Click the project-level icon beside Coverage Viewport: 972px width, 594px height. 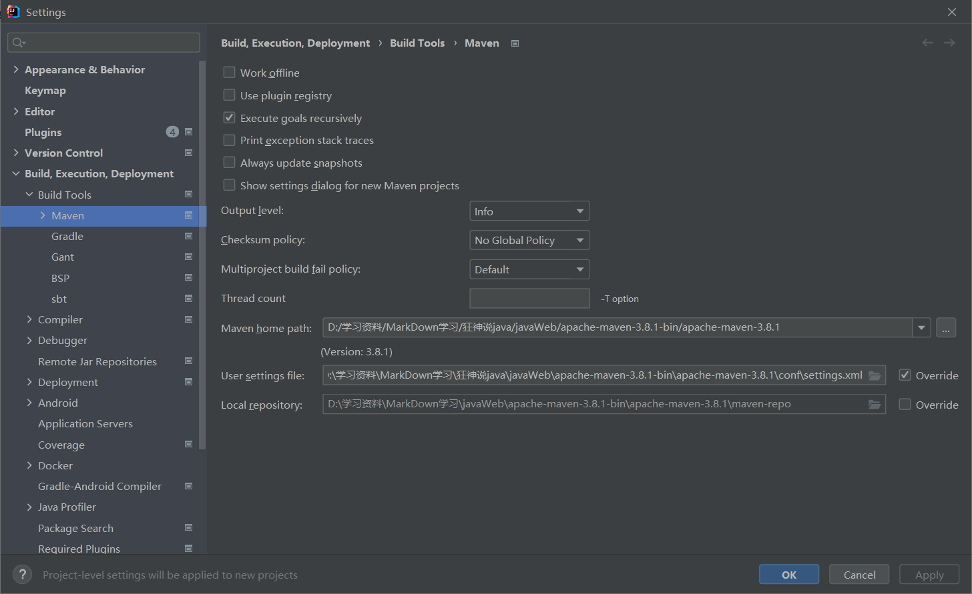pos(188,445)
